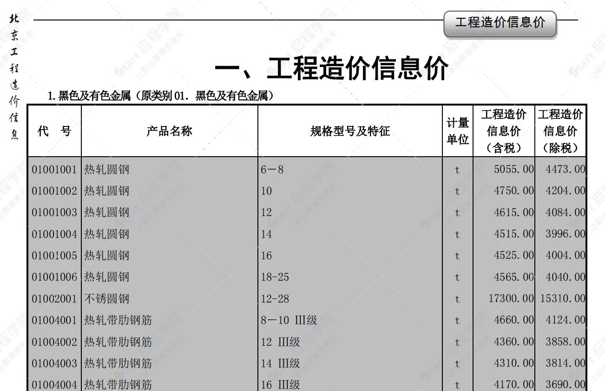Click tax-excluded price 3814.00
This screenshot has width=605, height=391.
click(566, 363)
